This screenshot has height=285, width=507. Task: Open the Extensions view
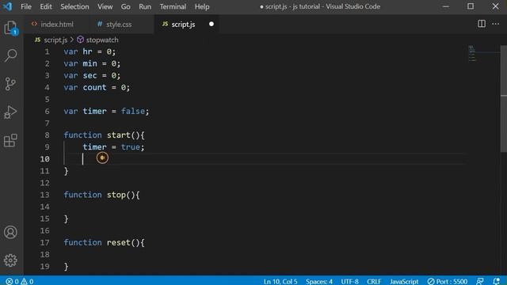click(10, 140)
